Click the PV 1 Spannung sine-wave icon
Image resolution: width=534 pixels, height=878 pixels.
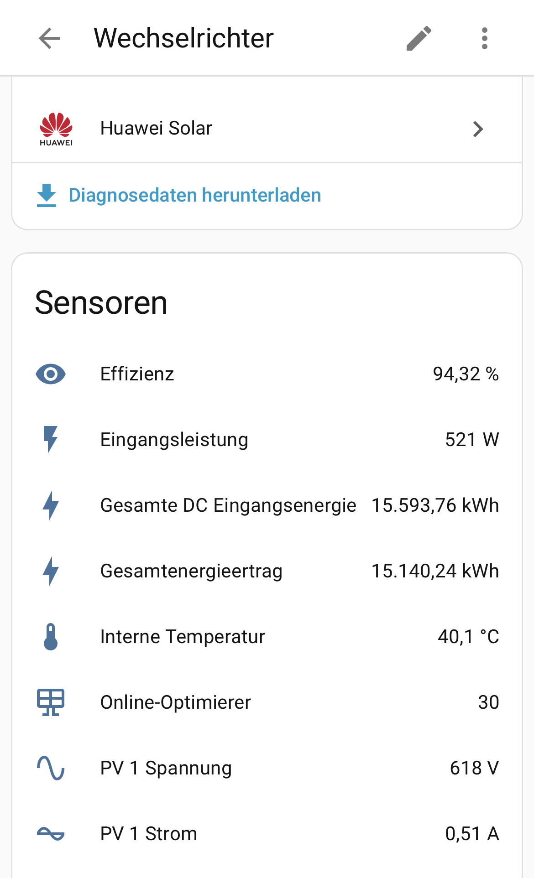(x=51, y=768)
